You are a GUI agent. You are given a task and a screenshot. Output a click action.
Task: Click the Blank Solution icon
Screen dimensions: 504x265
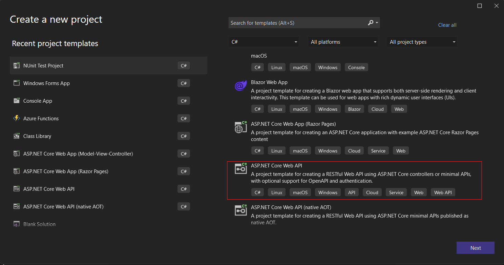(16, 224)
